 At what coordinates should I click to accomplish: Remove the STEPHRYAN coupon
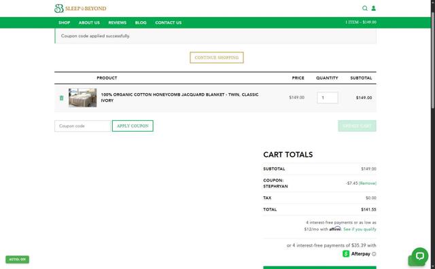pos(368,183)
